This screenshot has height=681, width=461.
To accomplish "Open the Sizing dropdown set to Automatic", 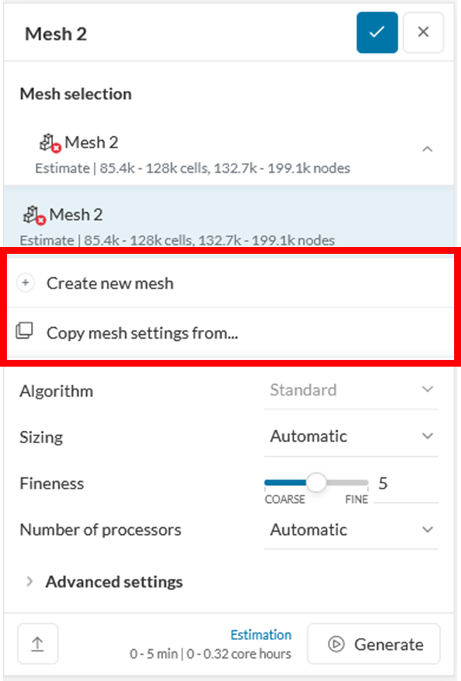I will [350, 436].
